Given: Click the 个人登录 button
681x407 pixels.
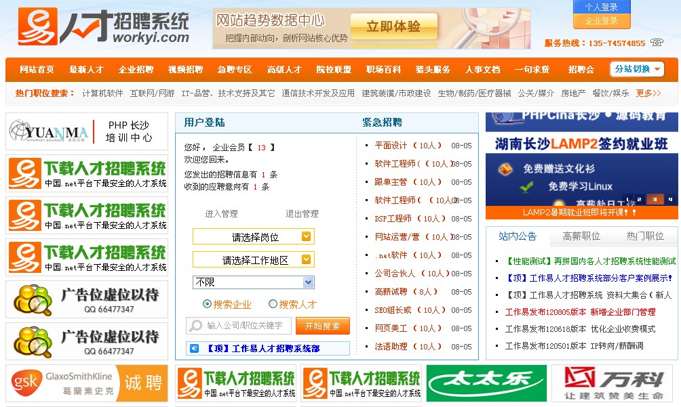Looking at the screenshot, I should point(601,7).
